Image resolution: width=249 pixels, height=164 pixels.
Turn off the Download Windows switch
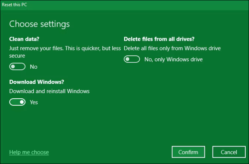click(17, 102)
